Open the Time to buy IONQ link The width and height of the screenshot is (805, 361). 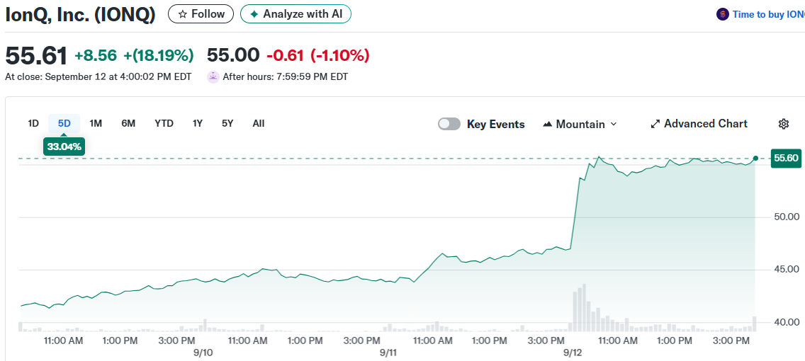click(x=769, y=14)
